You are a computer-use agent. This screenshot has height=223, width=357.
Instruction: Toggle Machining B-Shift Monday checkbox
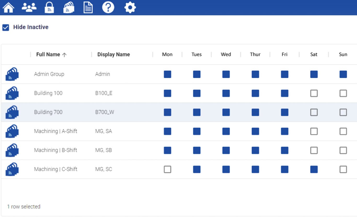coord(168,150)
